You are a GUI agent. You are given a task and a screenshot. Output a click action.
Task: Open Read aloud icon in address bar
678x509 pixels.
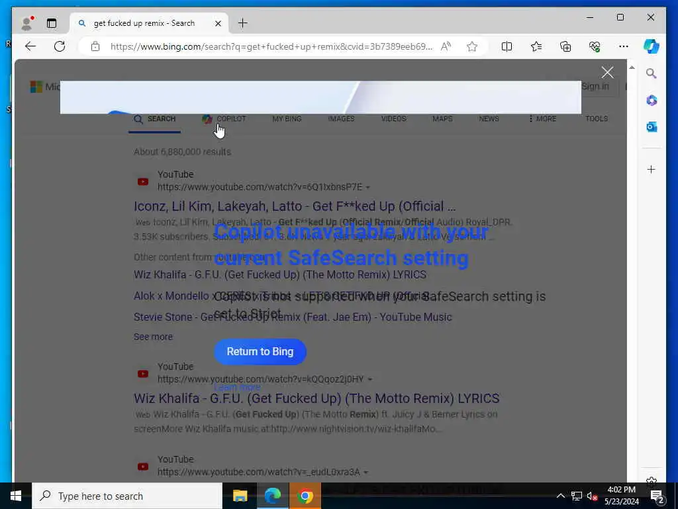click(x=446, y=46)
